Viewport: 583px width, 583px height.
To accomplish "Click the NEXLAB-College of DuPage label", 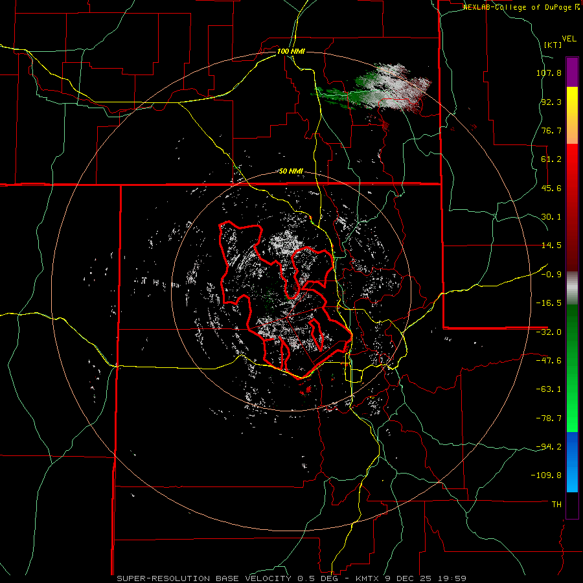I will pos(521,7).
